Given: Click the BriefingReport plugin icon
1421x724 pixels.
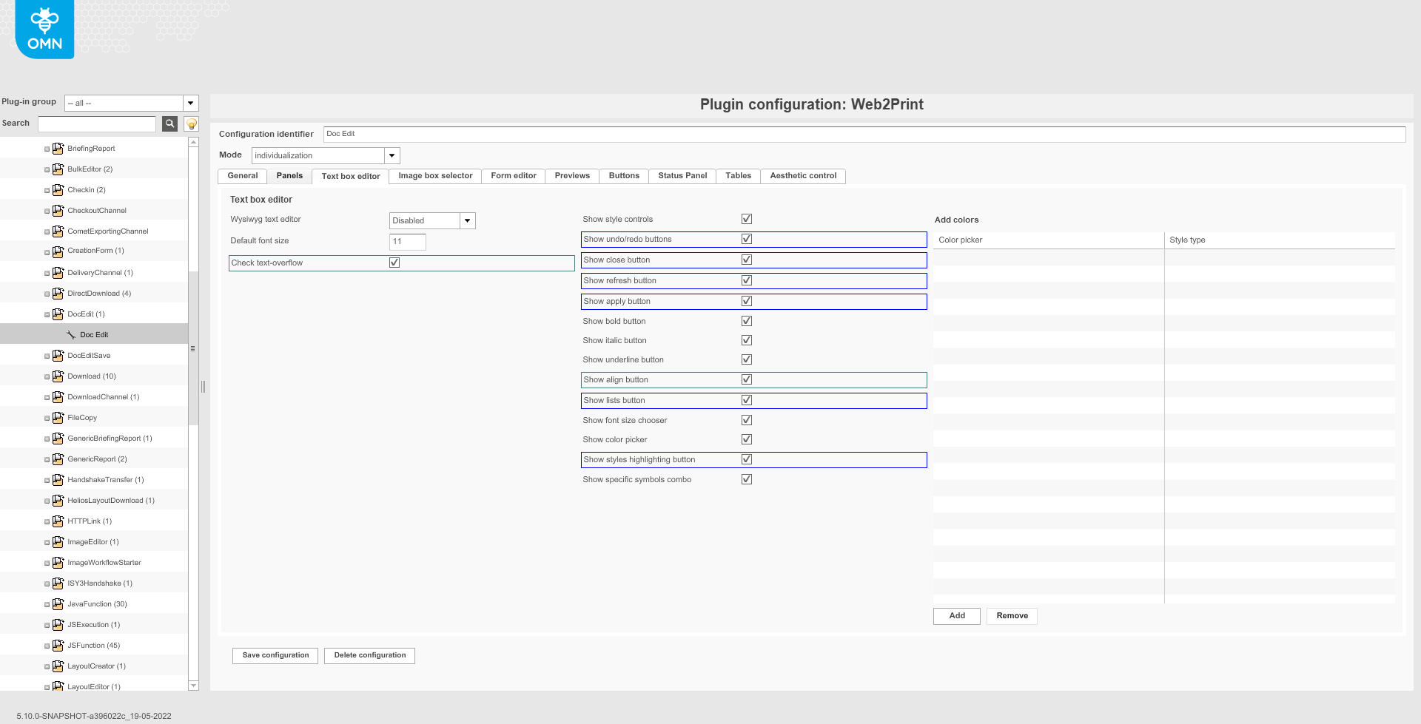Looking at the screenshot, I should pos(58,149).
